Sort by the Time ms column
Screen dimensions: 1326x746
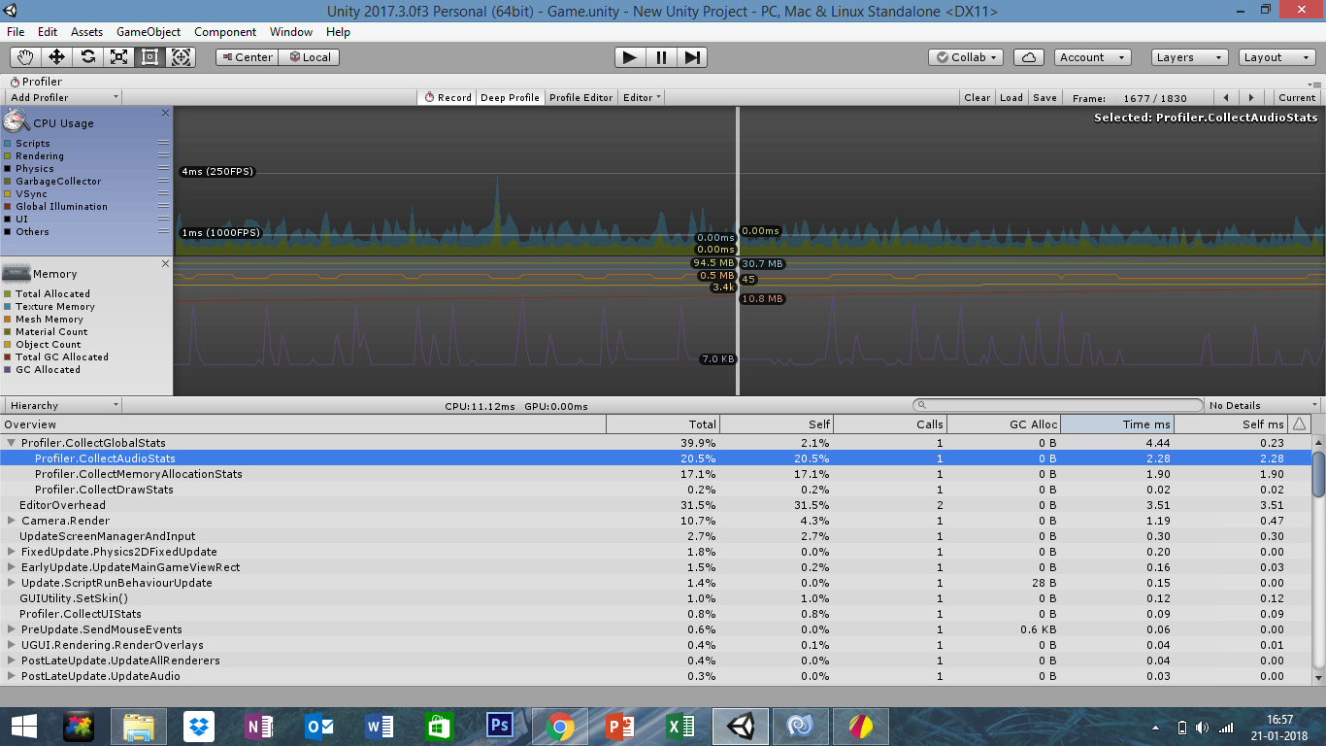[x=1117, y=424]
